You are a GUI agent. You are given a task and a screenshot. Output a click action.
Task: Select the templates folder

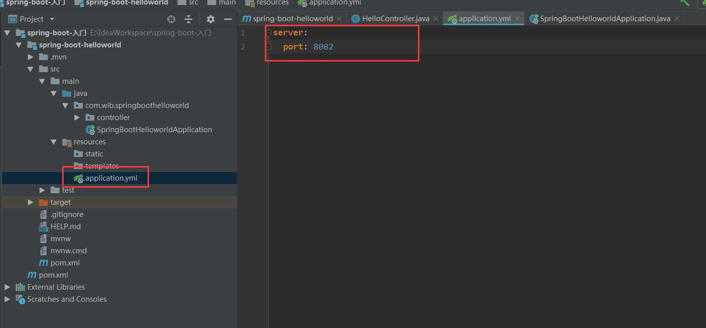point(102,166)
